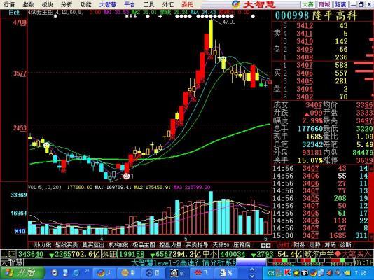The image size is (374, 280).
Task: Switch to the 控盘力量 indicator tab
Action: 171,245
